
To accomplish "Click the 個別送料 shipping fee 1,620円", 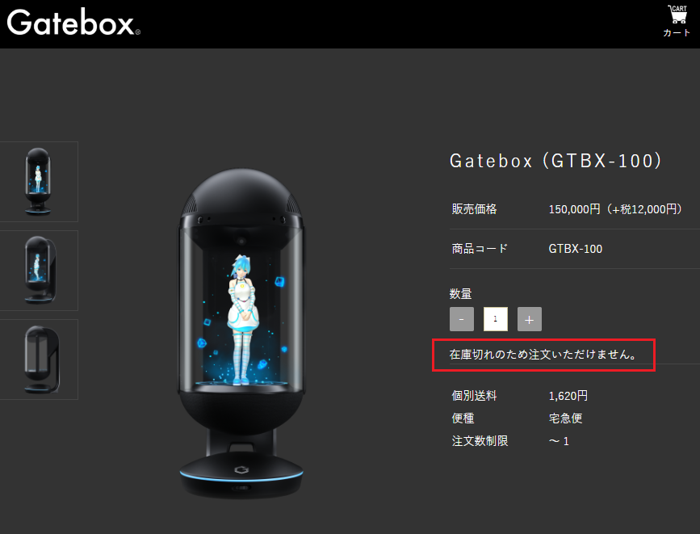I will [568, 396].
